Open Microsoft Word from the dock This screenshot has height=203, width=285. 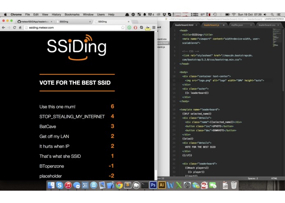coord(170,185)
